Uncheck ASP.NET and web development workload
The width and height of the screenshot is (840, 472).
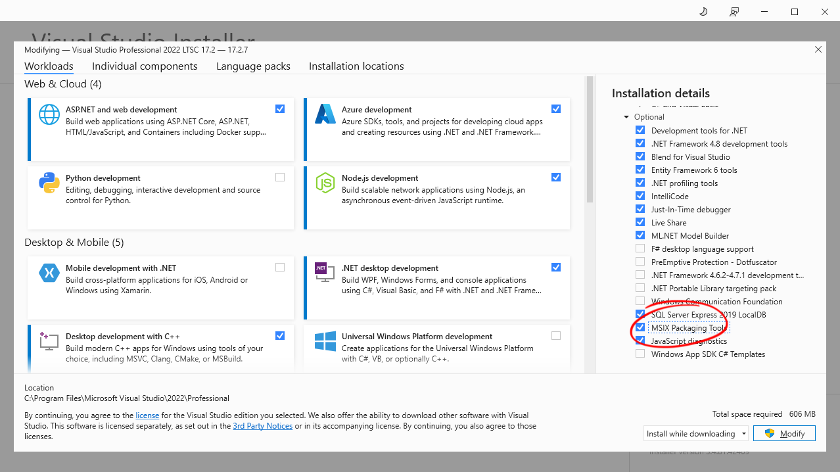(x=280, y=108)
